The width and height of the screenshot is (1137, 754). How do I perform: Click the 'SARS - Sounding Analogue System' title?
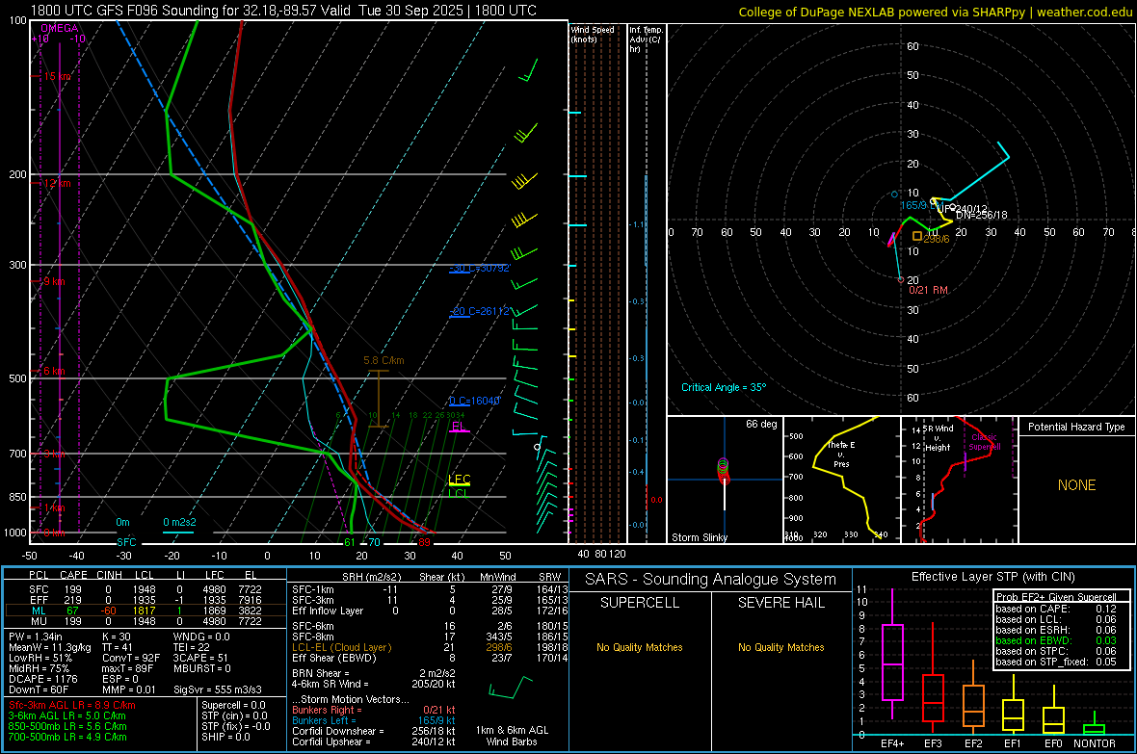711,580
